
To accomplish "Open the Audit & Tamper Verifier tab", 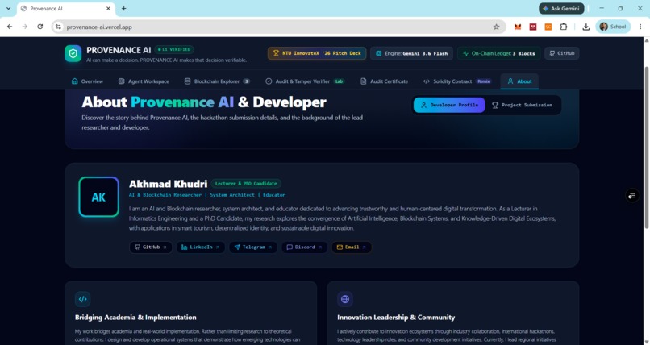I will [305, 81].
